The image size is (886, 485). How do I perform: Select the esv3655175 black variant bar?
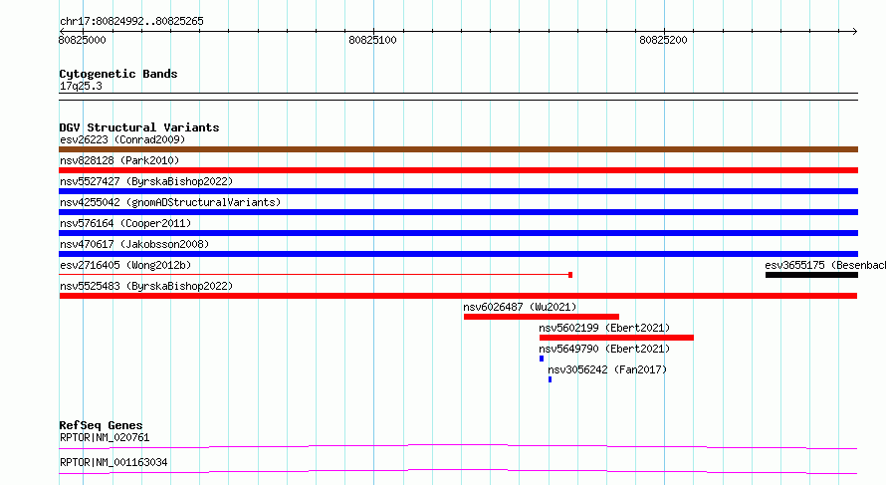point(812,275)
